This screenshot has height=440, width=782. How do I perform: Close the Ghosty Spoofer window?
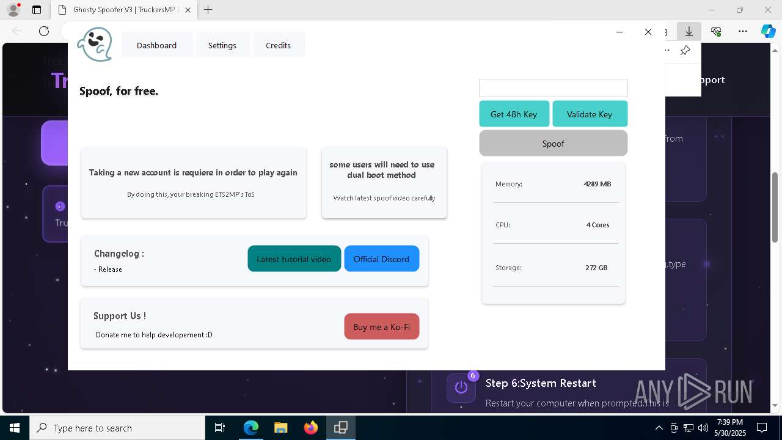[x=648, y=32]
